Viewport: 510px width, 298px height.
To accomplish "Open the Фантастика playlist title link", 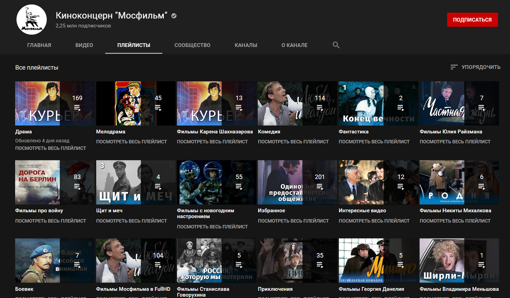I will (x=353, y=132).
